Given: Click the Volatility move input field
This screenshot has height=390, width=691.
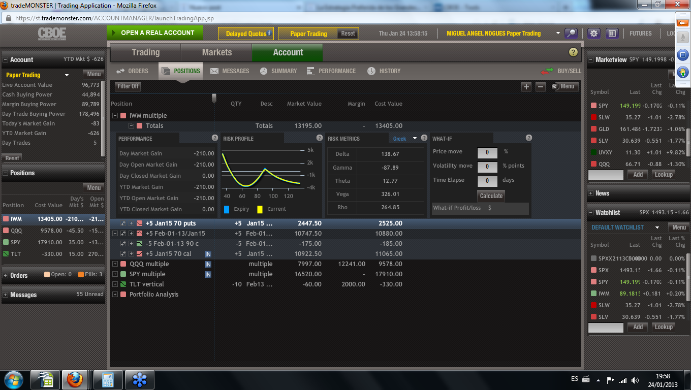Looking at the screenshot, I should [487, 166].
